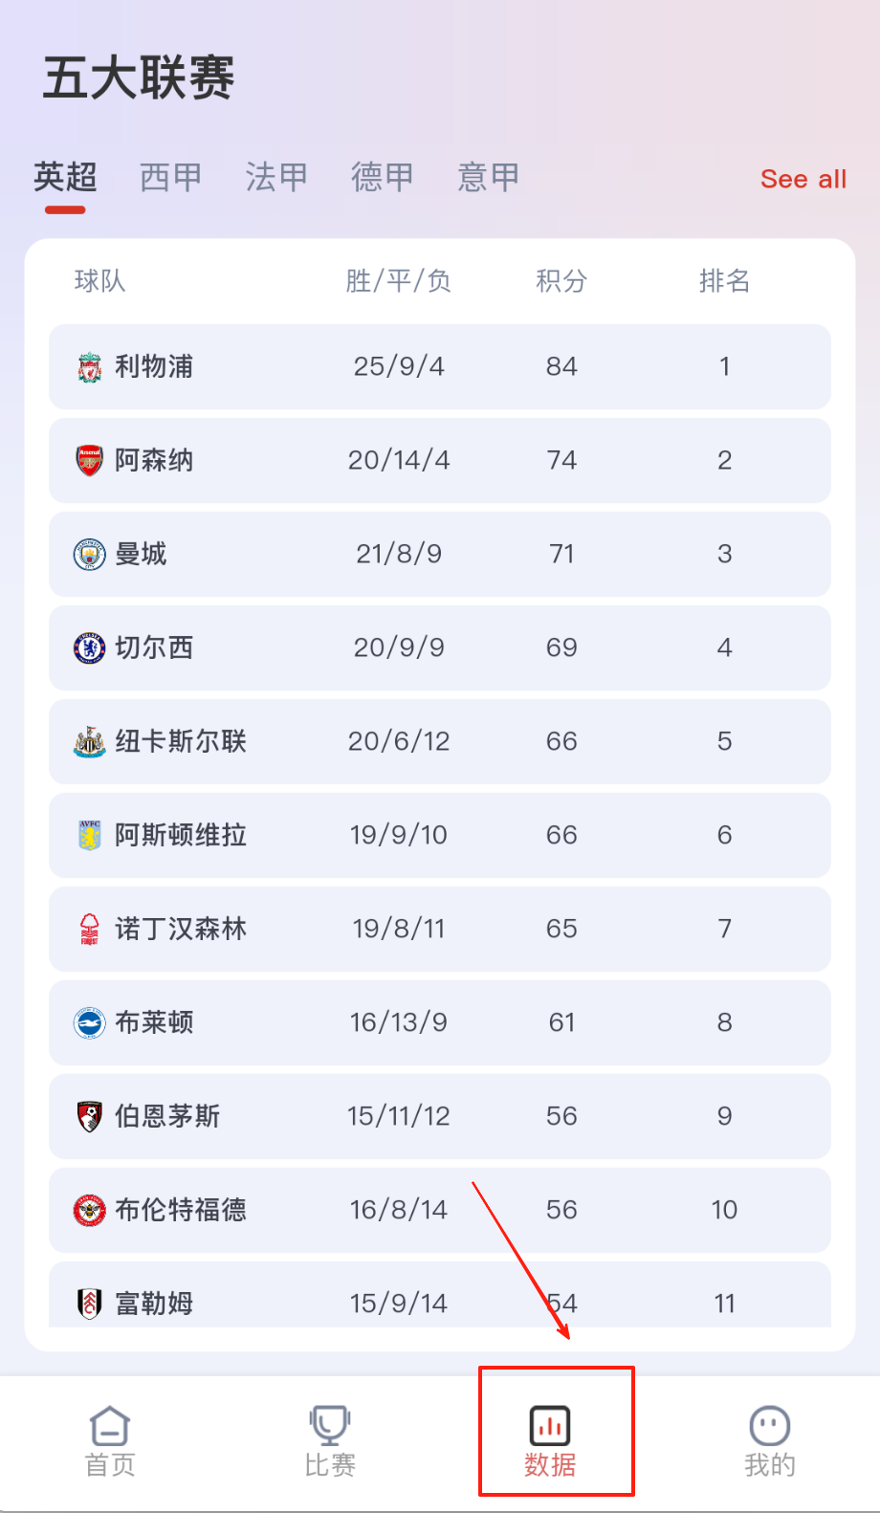Open the 德甲 league tab

[383, 178]
